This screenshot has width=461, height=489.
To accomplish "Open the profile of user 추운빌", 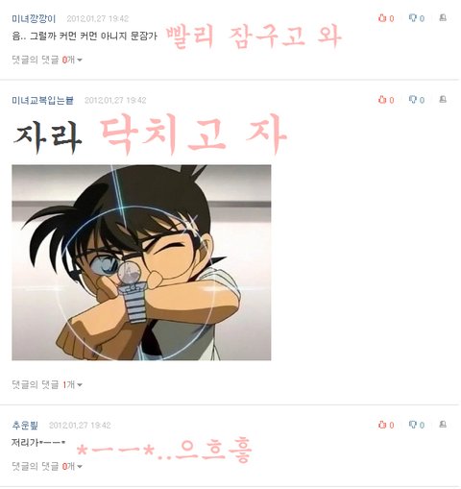I will [25, 426].
